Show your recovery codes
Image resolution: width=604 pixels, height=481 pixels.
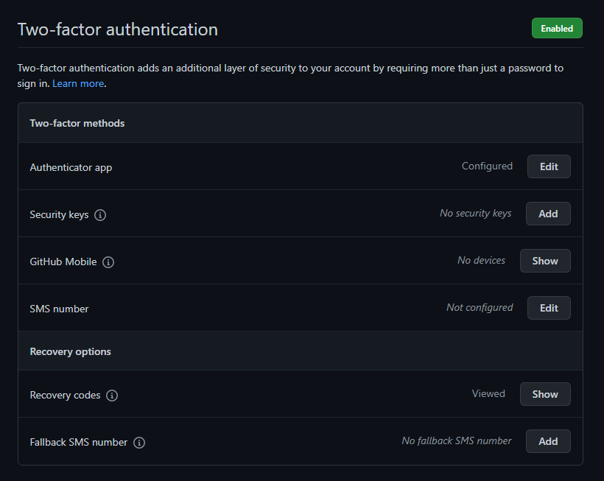pos(545,394)
